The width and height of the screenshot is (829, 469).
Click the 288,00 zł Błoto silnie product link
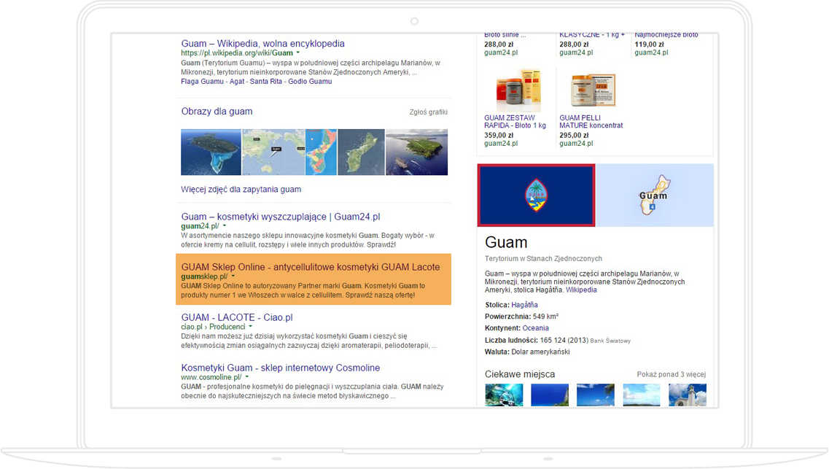(x=505, y=36)
